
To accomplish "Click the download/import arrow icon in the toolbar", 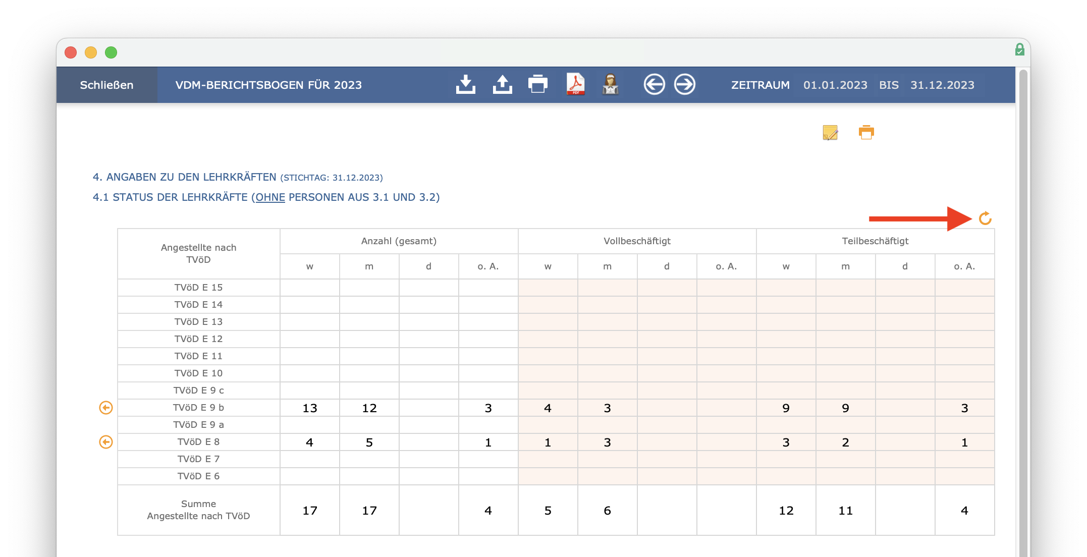I will [x=465, y=85].
